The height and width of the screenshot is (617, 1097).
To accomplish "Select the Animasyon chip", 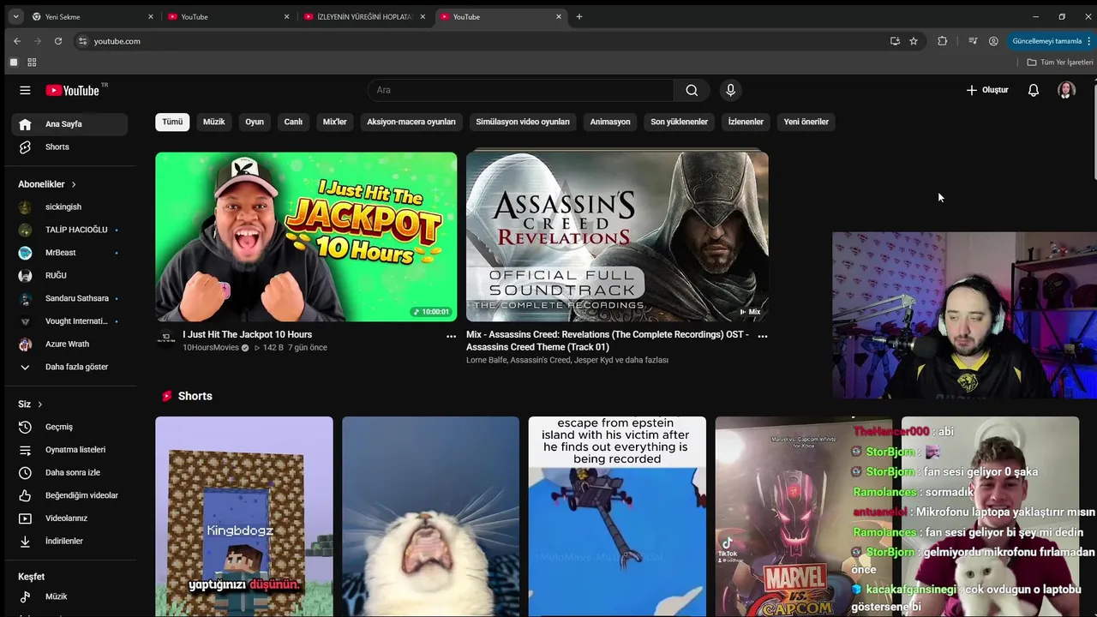I will click(x=610, y=122).
